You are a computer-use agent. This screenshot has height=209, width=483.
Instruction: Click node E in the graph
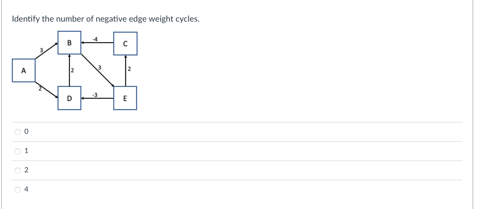point(125,98)
